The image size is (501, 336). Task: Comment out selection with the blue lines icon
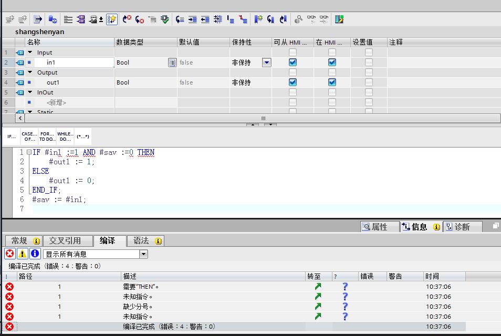click(x=231, y=19)
